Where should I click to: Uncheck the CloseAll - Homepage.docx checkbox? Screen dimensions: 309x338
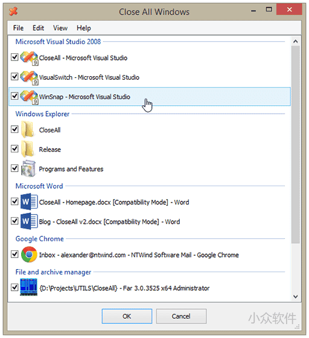click(14, 201)
